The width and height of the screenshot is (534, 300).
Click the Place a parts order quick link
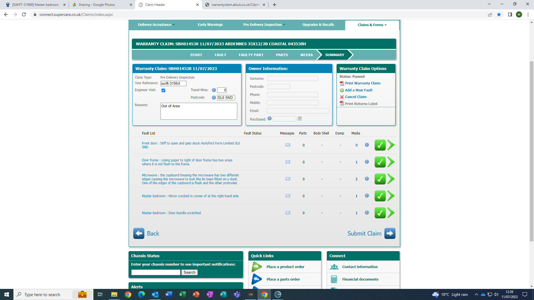(x=283, y=279)
